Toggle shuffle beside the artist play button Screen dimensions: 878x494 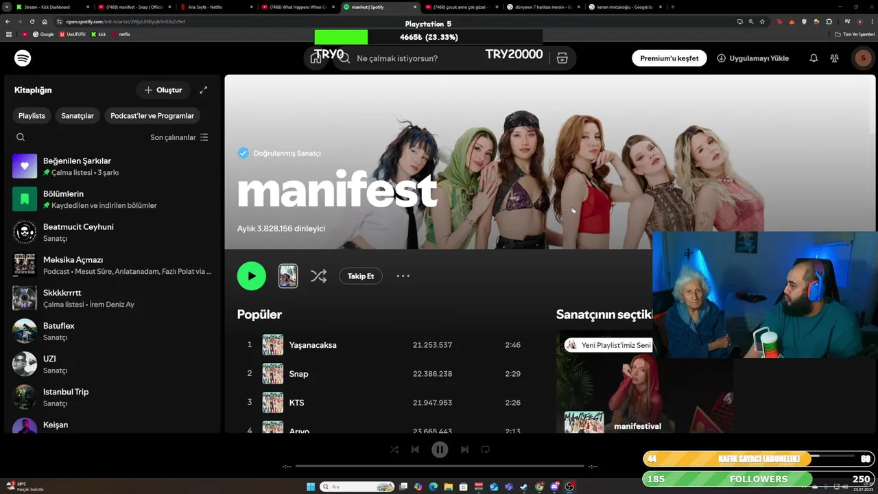318,276
